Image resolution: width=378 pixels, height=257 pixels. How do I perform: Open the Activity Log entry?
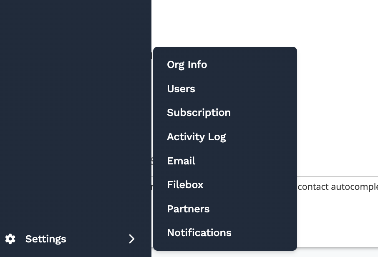[196, 137]
